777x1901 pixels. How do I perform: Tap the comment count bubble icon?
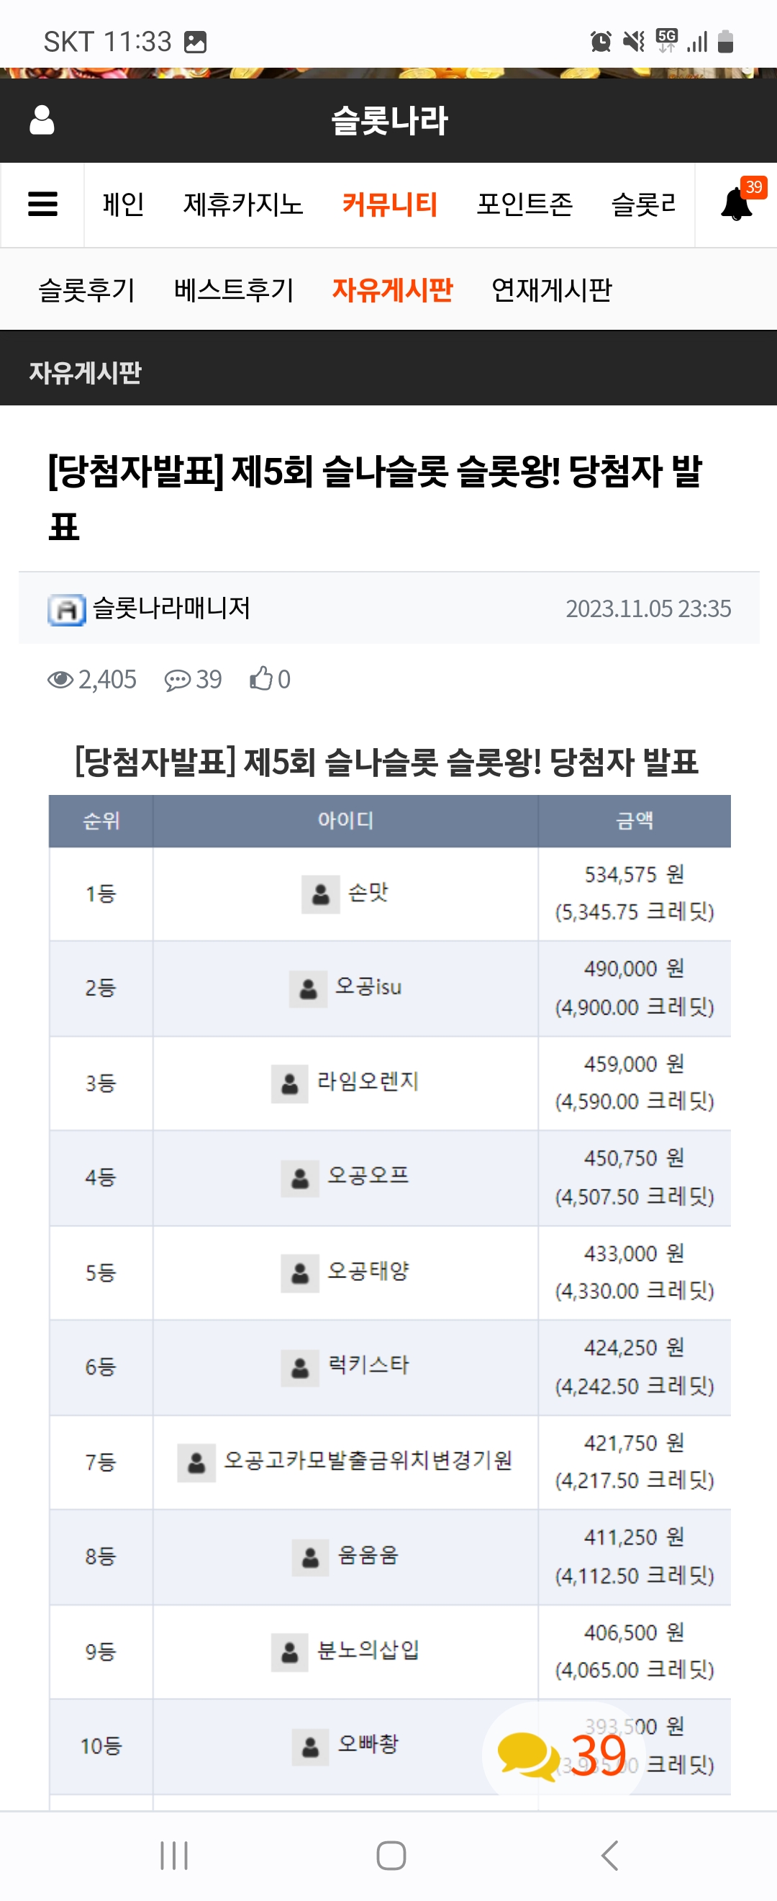coord(177,680)
